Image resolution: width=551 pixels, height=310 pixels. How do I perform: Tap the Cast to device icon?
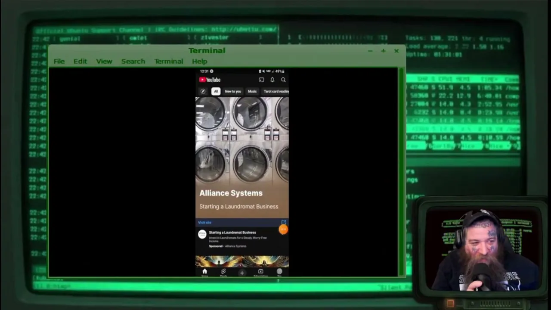pyautogui.click(x=261, y=80)
